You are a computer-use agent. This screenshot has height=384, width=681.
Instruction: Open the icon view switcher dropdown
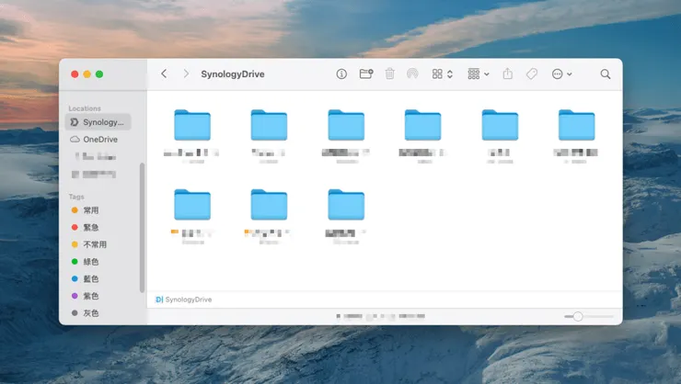443,74
